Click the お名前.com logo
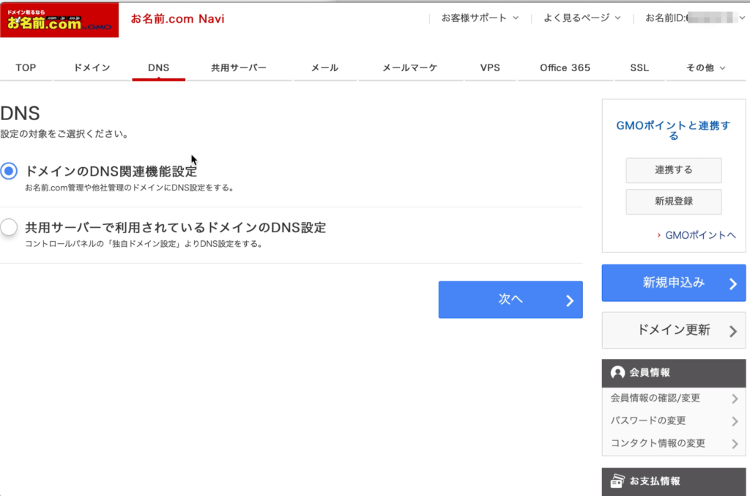 pyautogui.click(x=59, y=20)
